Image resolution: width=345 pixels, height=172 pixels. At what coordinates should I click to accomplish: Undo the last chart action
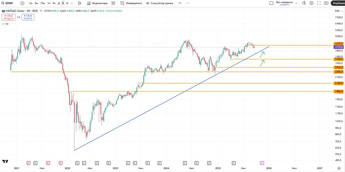pos(180,3)
